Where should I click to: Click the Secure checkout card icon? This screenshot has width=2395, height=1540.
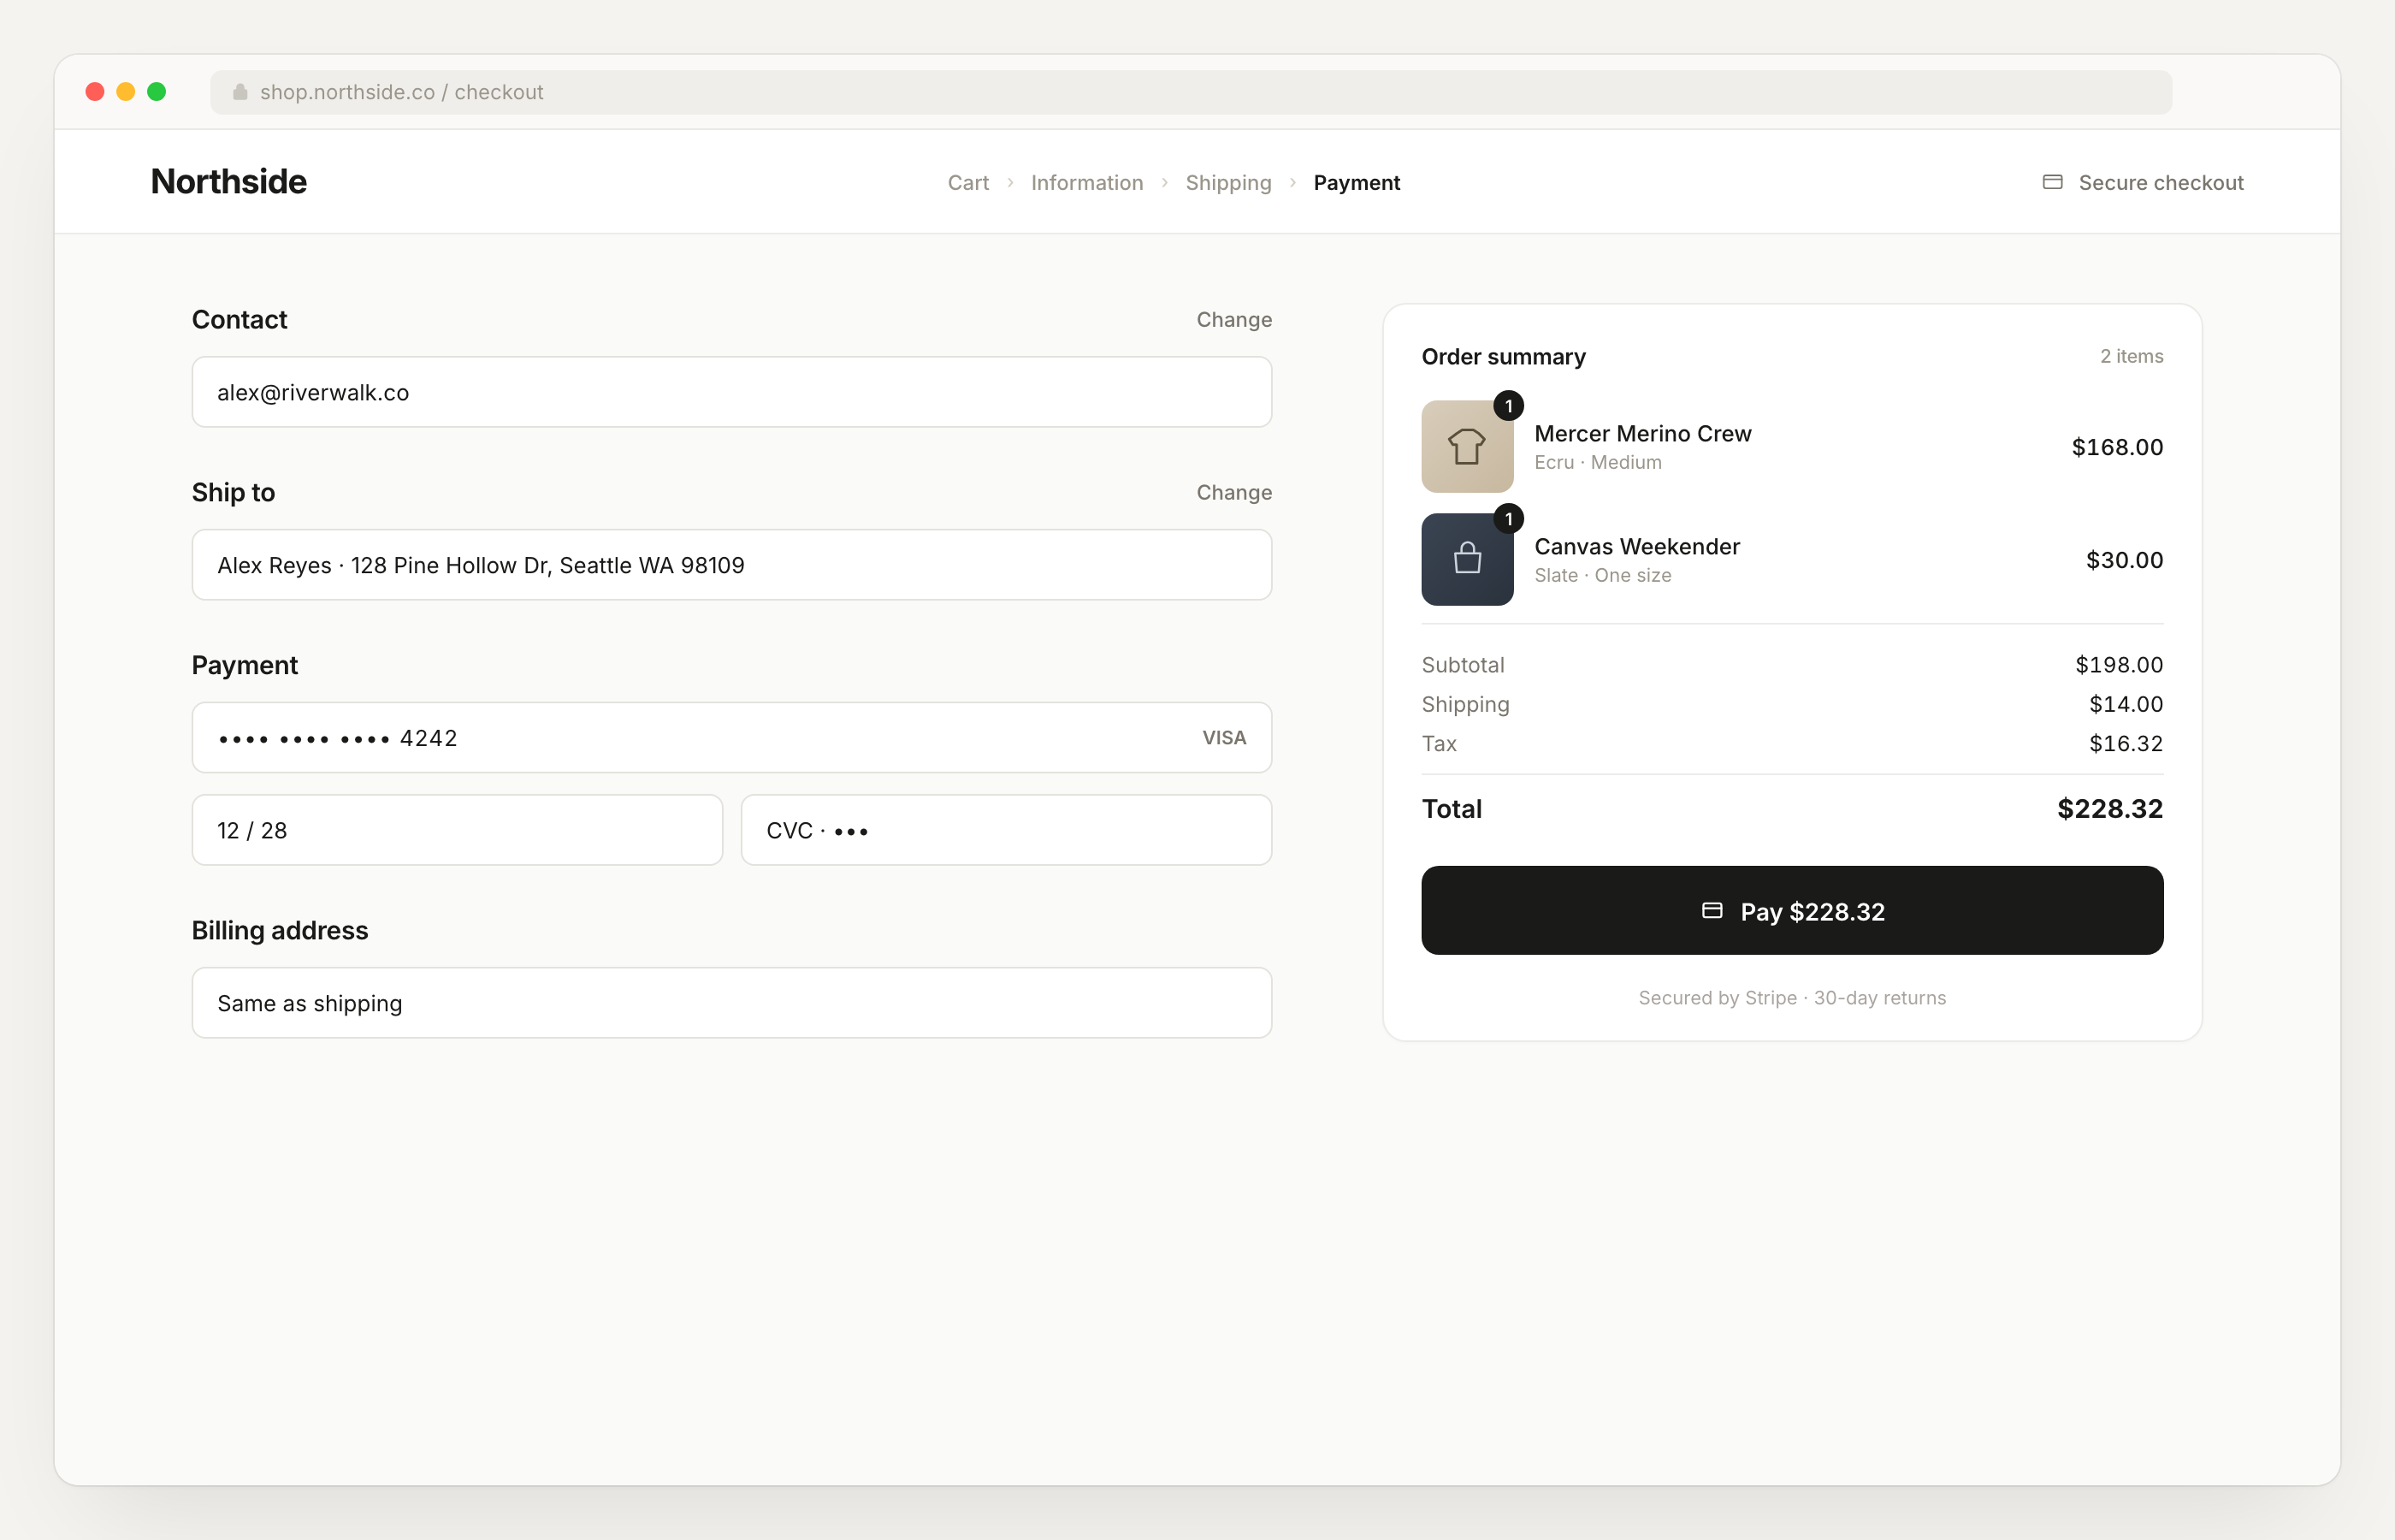2052,182
